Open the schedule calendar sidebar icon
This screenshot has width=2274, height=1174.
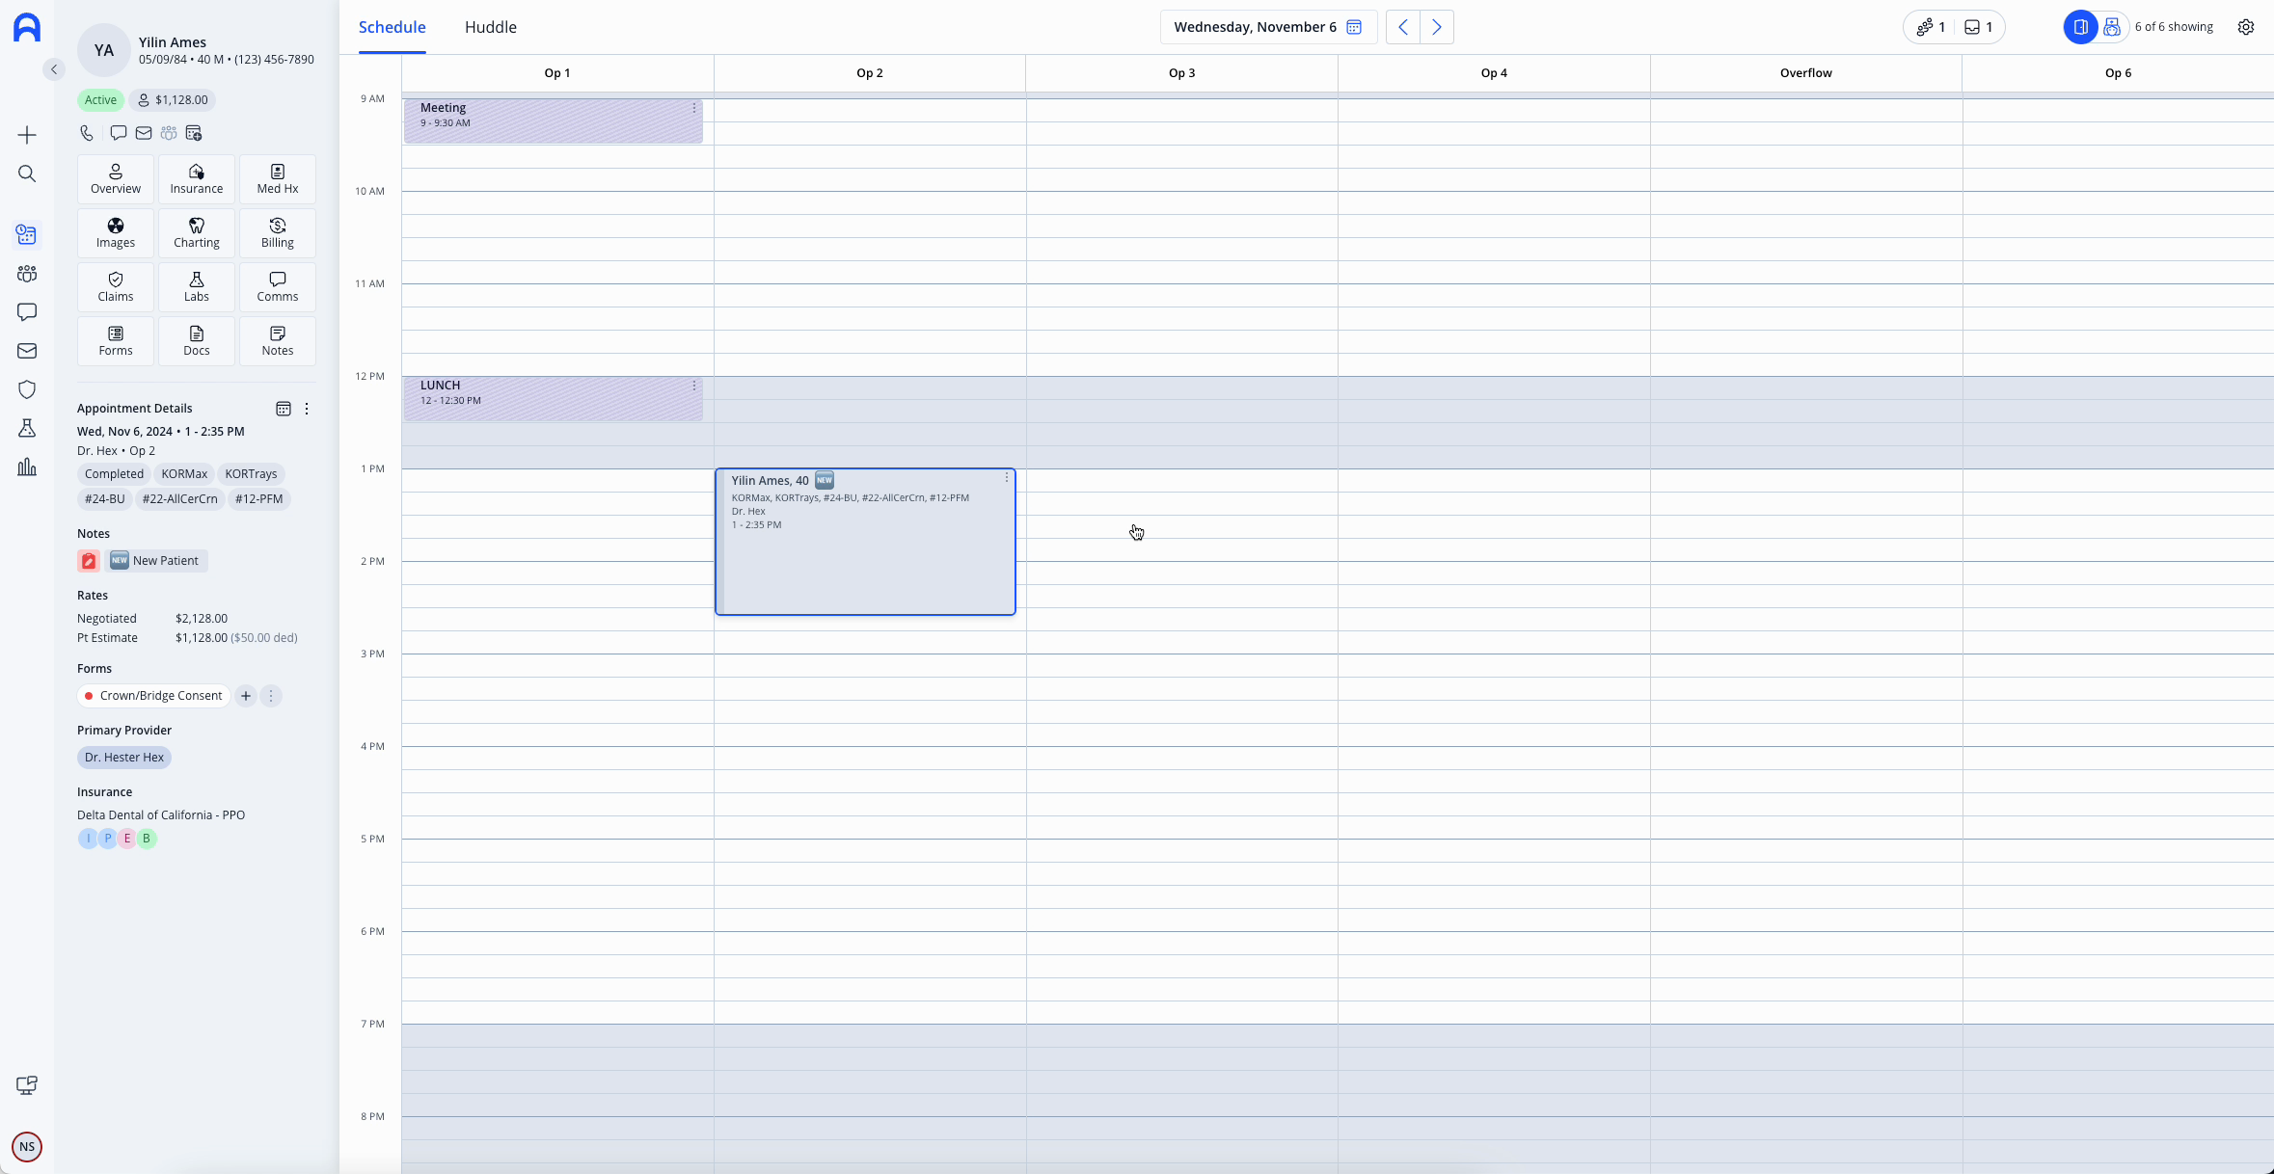[27, 234]
